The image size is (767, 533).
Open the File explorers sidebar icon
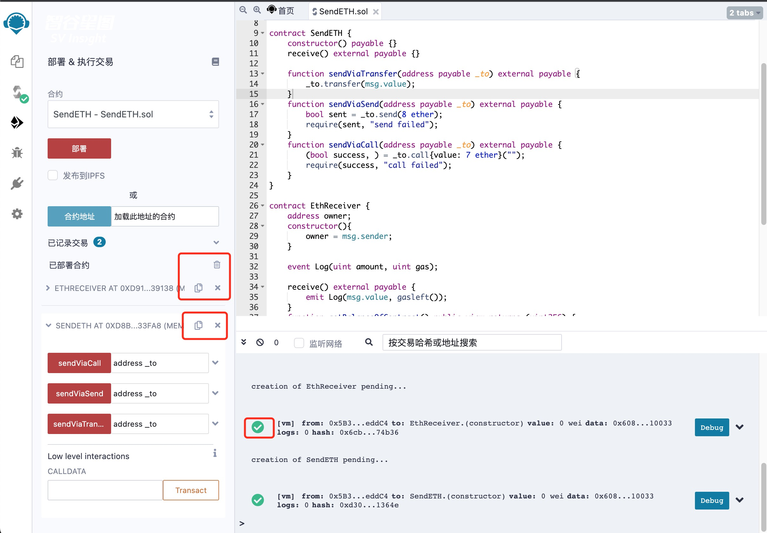(17, 62)
